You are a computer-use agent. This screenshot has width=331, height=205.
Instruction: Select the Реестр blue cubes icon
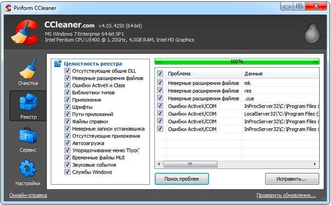pyautogui.click(x=28, y=102)
